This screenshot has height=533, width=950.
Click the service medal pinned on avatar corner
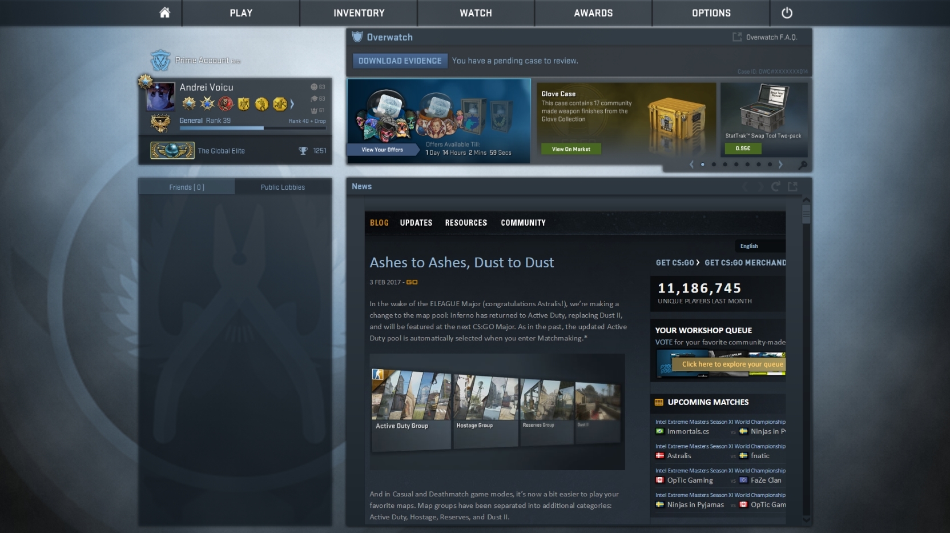145,81
